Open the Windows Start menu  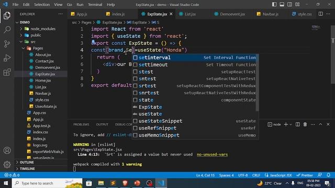tap(6, 183)
